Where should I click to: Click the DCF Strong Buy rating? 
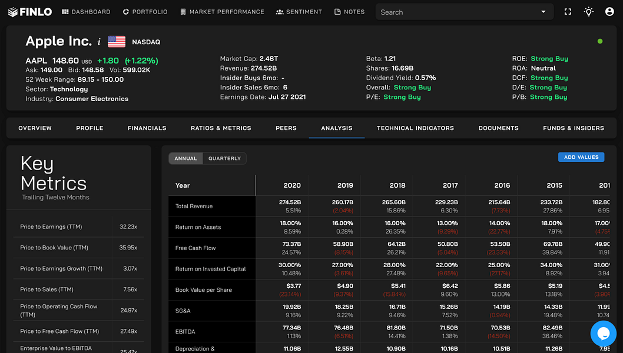click(x=549, y=78)
